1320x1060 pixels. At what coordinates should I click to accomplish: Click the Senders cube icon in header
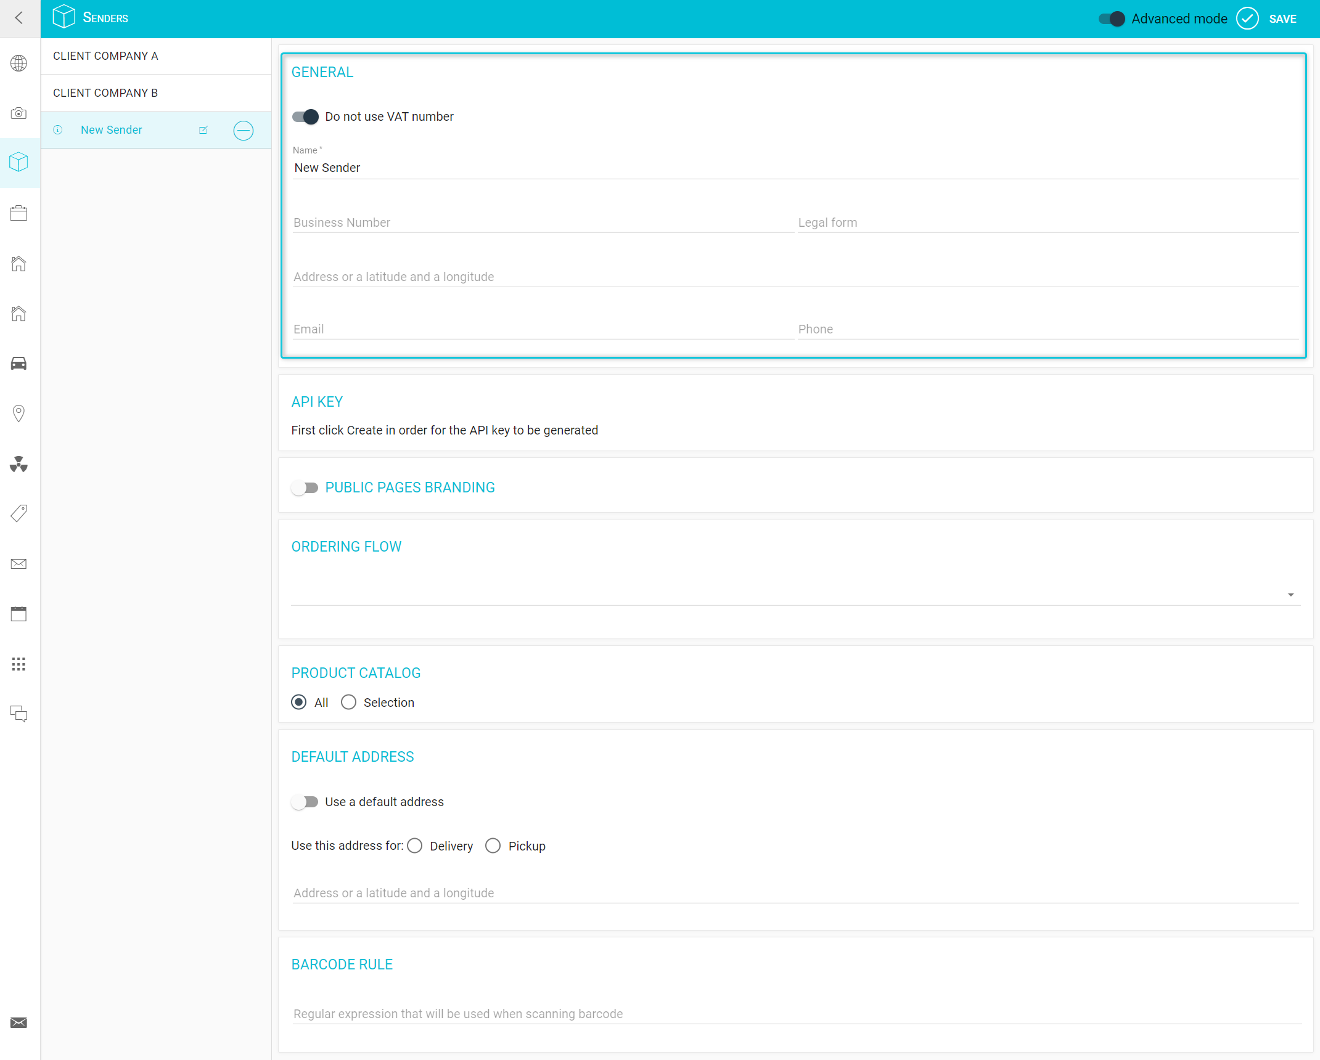(x=64, y=17)
